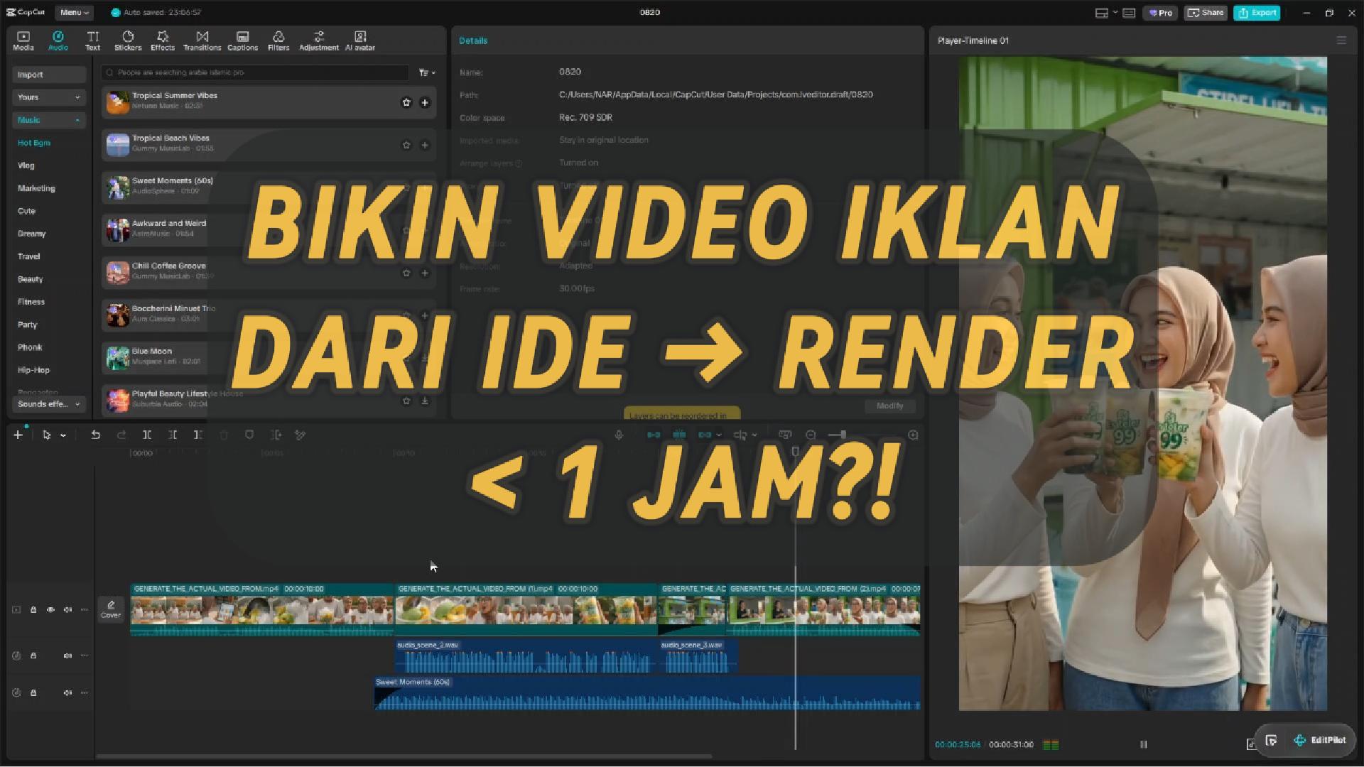Viewport: 1364px width, 767px height.
Task: Toggle auto snapping on timeline
Action: [x=679, y=435]
